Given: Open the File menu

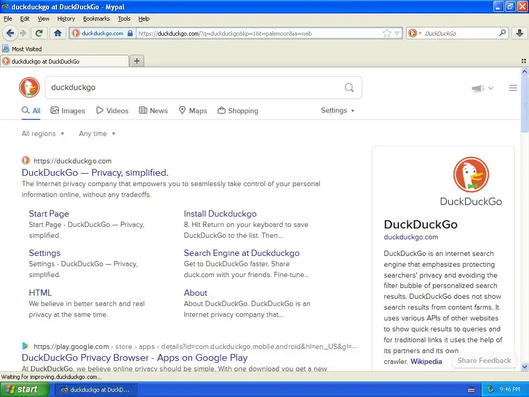Looking at the screenshot, I should pyautogui.click(x=8, y=19).
